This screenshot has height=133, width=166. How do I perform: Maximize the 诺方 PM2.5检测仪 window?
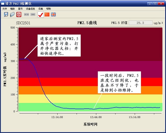[155, 4]
